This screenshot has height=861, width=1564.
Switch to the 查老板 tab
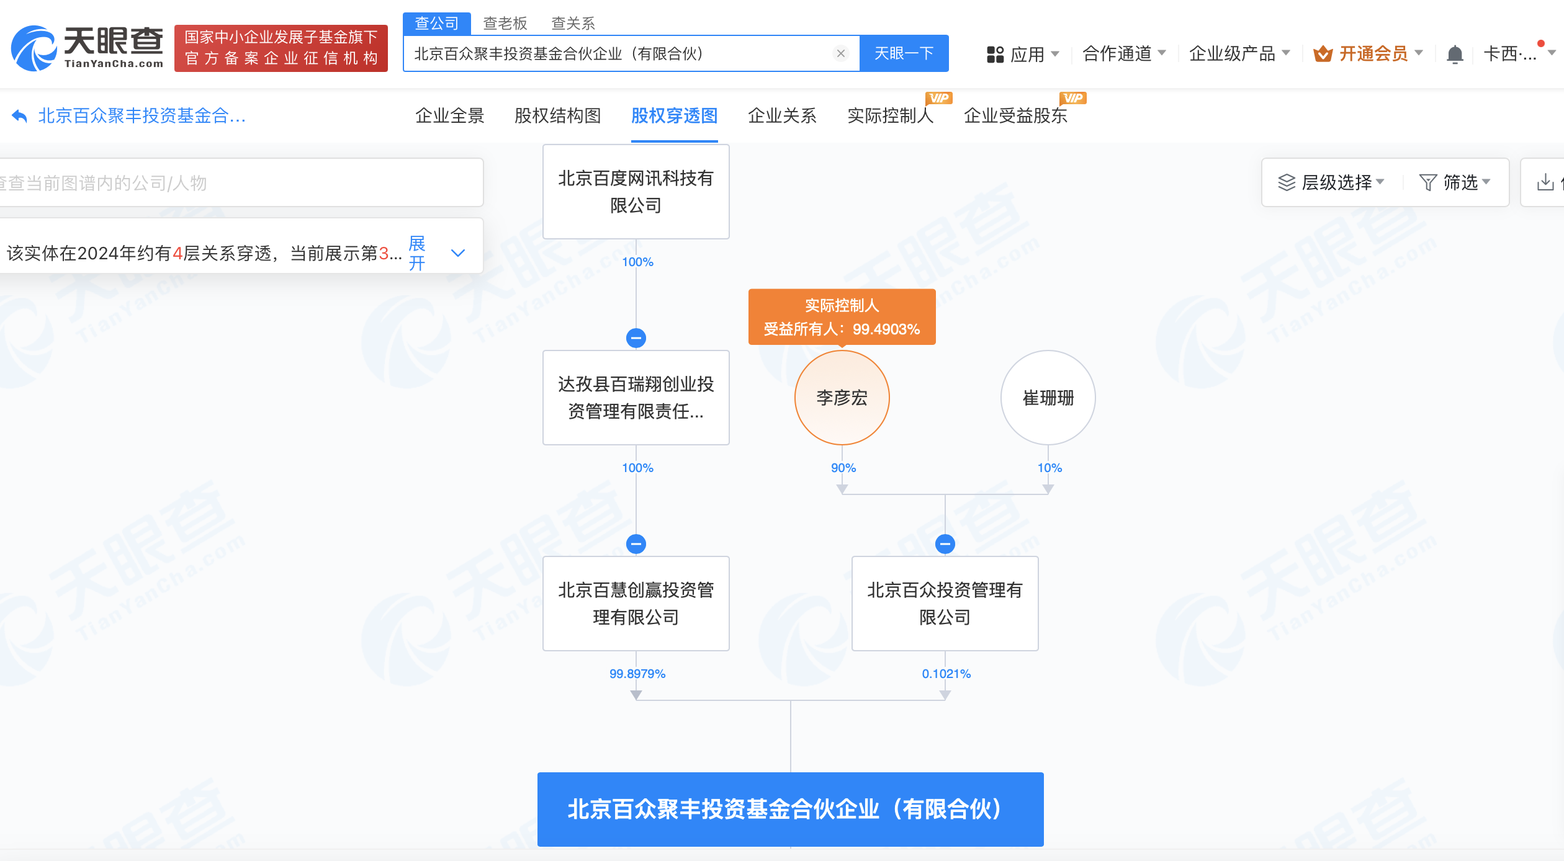point(506,23)
